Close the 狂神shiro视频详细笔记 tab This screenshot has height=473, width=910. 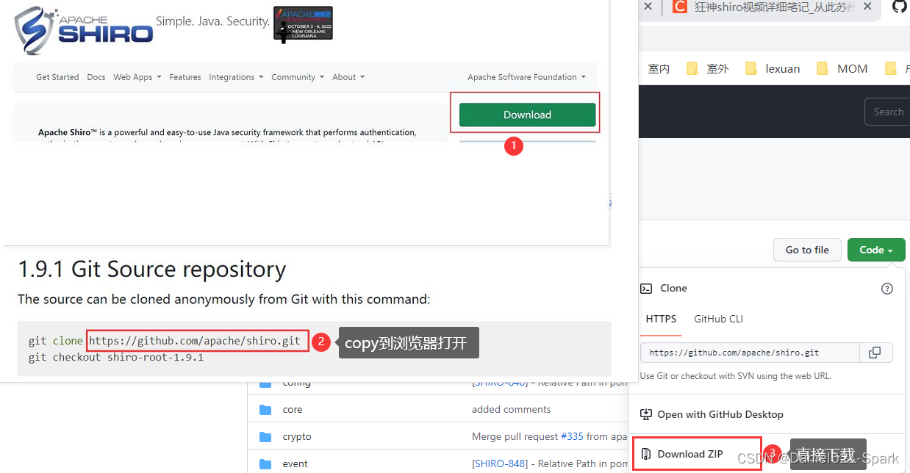(x=868, y=7)
